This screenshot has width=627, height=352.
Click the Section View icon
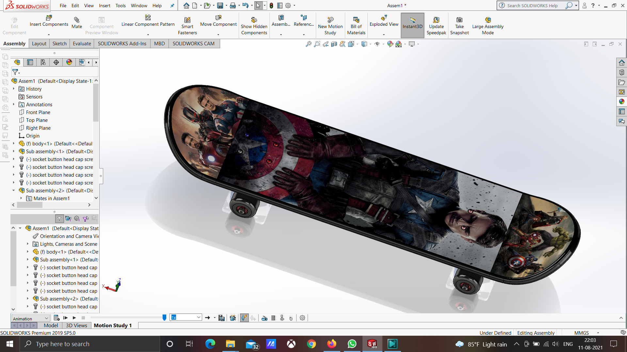[334, 44]
